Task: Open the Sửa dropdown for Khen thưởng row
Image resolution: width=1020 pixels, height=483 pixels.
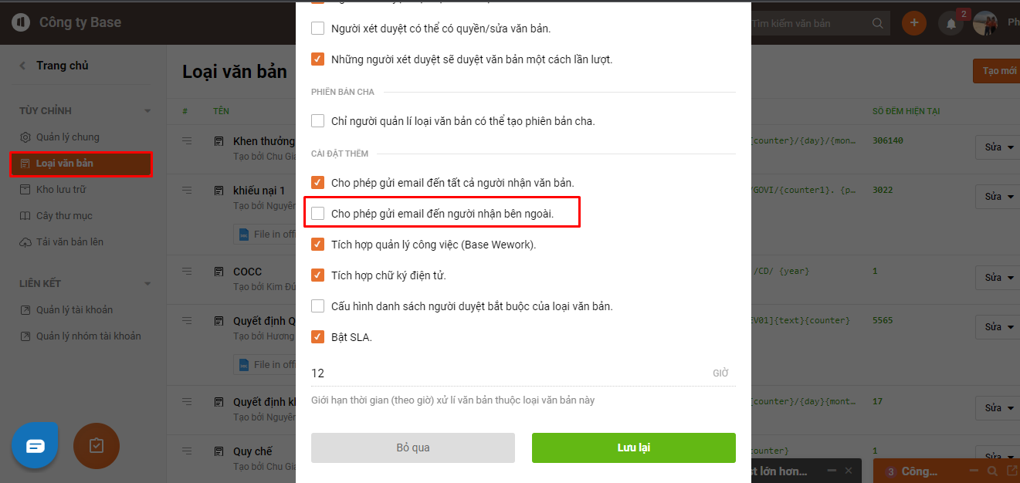Action: click(x=998, y=147)
